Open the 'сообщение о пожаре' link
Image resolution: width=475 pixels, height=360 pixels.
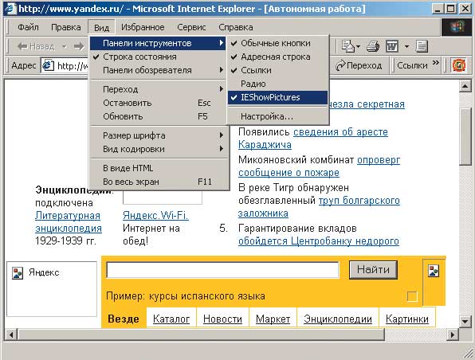click(289, 173)
